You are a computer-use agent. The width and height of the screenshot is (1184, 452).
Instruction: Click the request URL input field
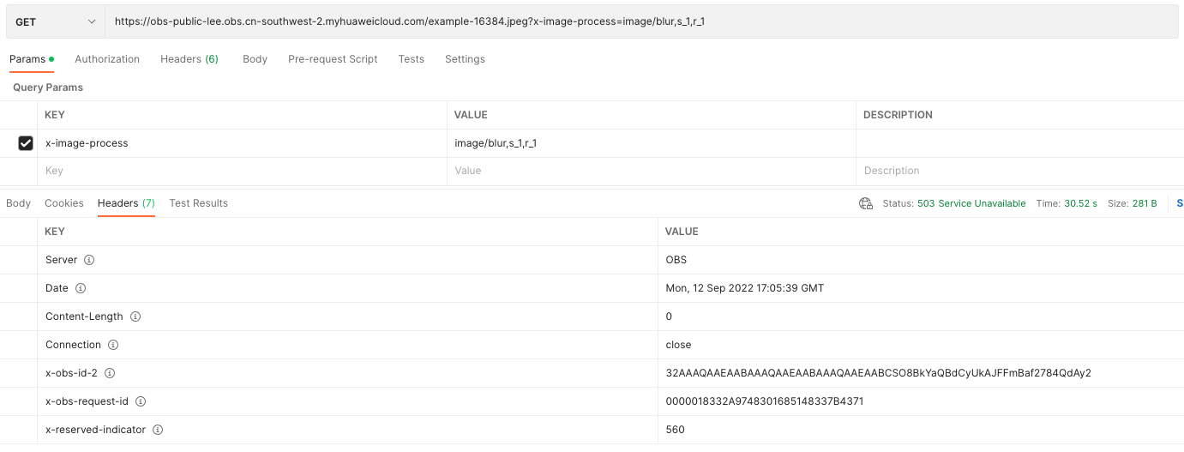641,21
